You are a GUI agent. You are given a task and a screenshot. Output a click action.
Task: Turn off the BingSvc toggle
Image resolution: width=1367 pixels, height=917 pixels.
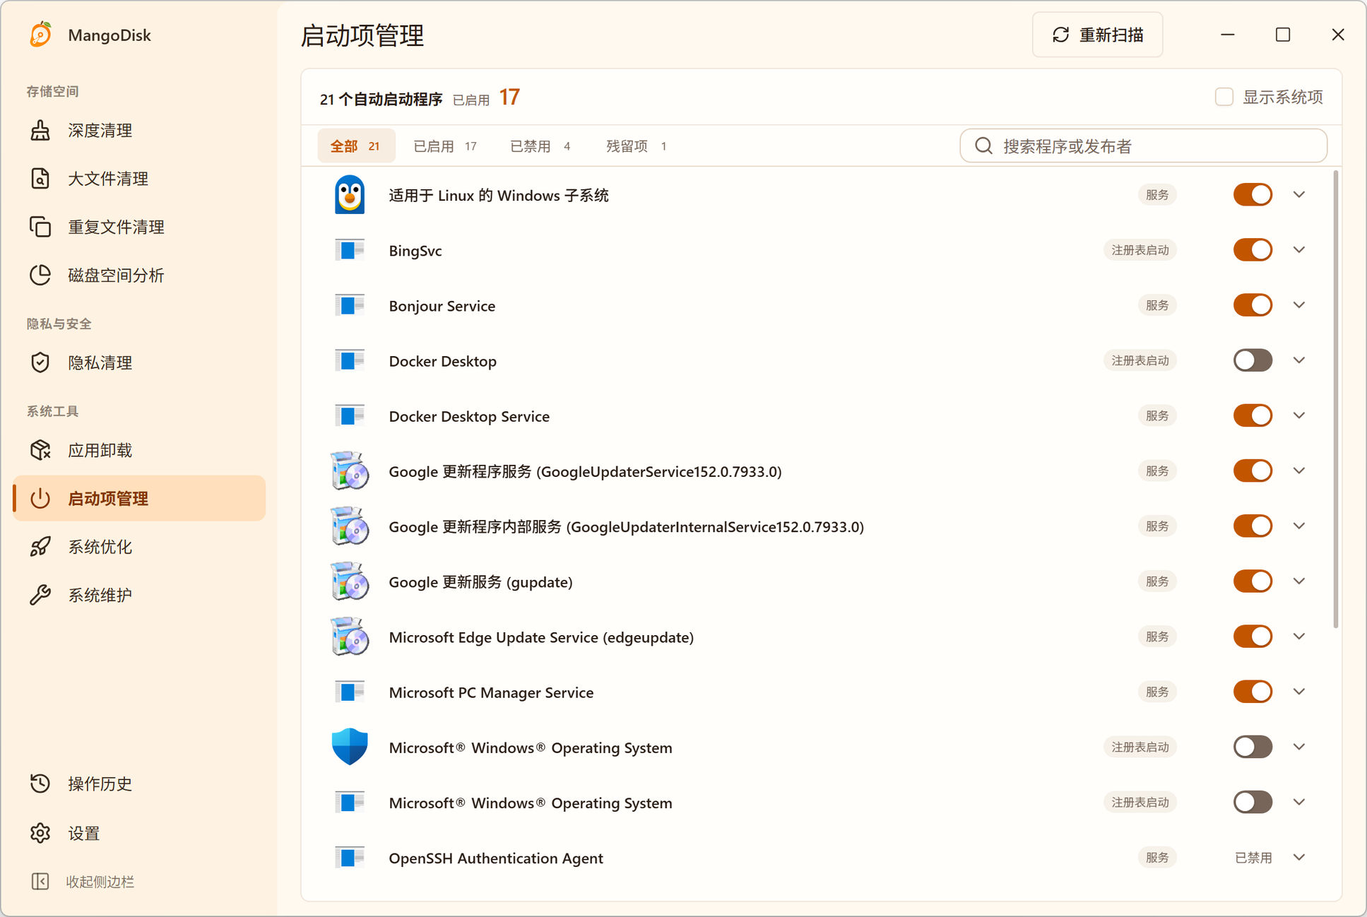[x=1253, y=249]
